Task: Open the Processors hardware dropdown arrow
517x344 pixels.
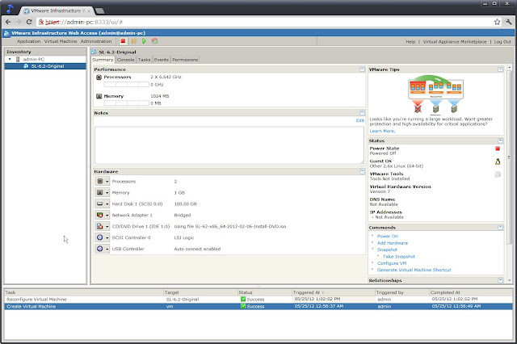Action: coord(107,182)
